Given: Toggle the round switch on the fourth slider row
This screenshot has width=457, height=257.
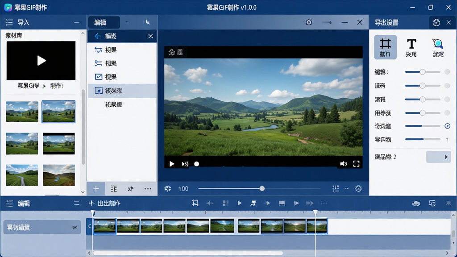Looking at the screenshot, I should [x=447, y=113].
